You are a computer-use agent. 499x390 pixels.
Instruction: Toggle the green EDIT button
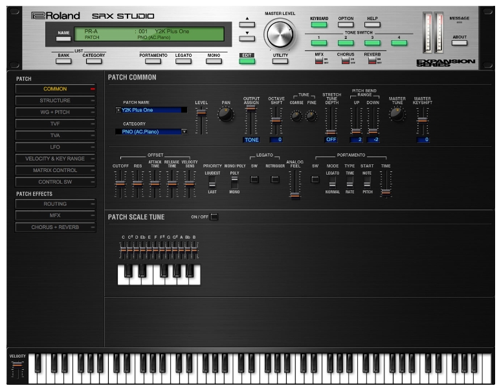[x=247, y=61]
